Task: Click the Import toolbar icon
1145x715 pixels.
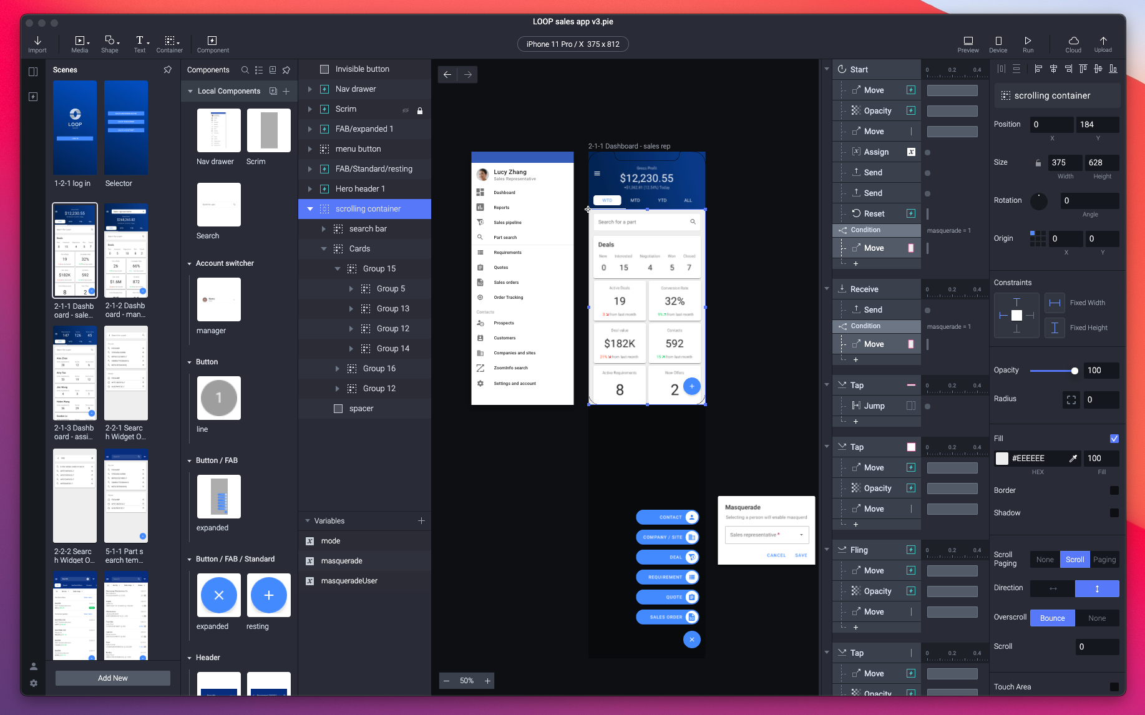Action: [37, 44]
